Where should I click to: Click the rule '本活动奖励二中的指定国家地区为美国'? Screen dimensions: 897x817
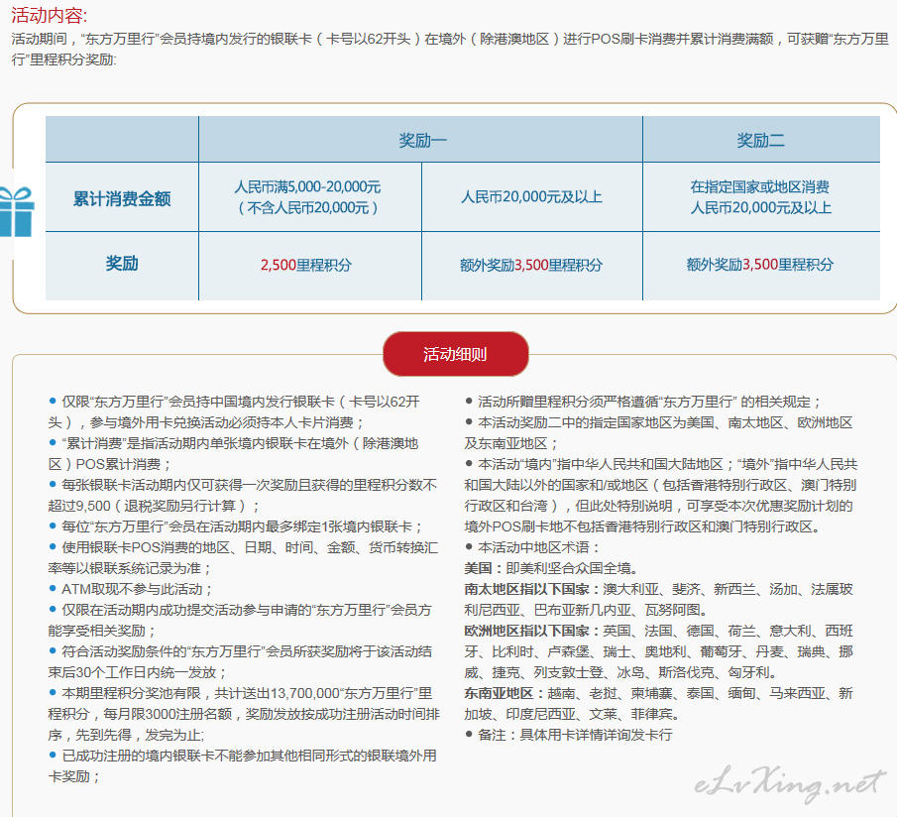(x=658, y=433)
